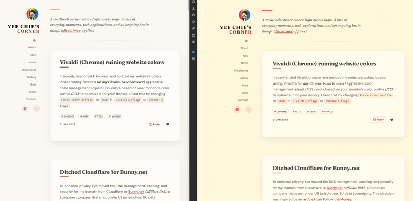Open Weeknotes in left window
The width and height of the screenshot is (413, 201).
[29, 70]
